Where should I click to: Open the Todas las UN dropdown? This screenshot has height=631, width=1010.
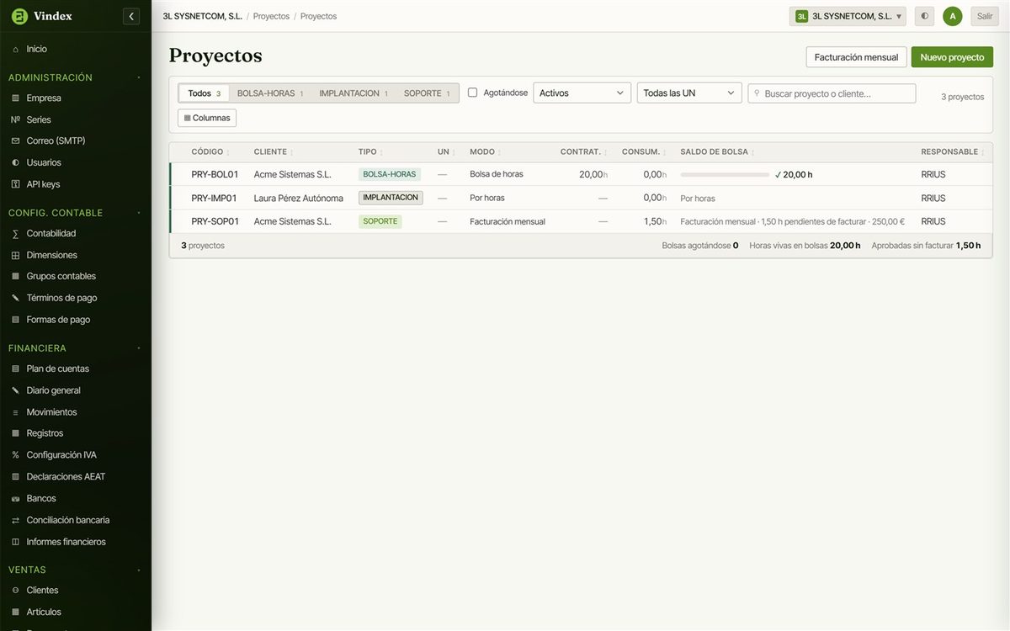[689, 93]
